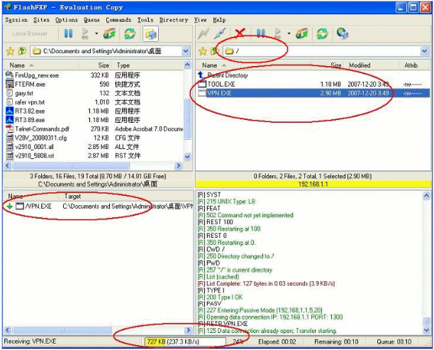434x350 pixels.
Task: Click the local pane abort transfer icon
Action: click(109, 33)
